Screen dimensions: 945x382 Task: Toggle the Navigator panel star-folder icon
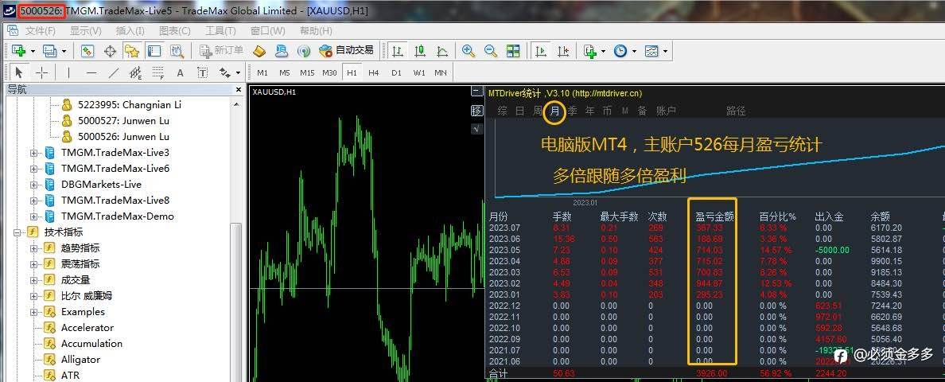(x=131, y=51)
